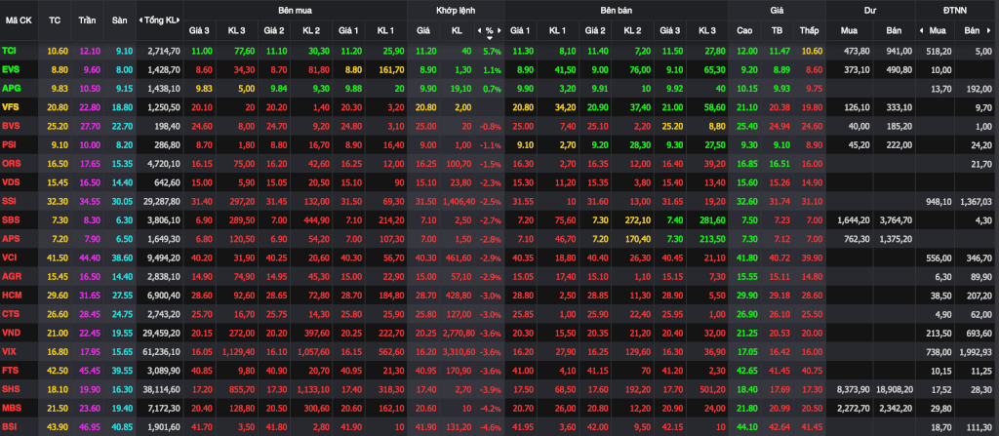The height and width of the screenshot is (436, 999).
Task: Click TCI ceiling price 12.10
Action: (89, 51)
